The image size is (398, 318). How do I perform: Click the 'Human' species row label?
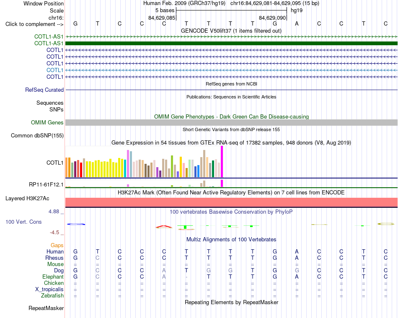(x=55, y=251)
